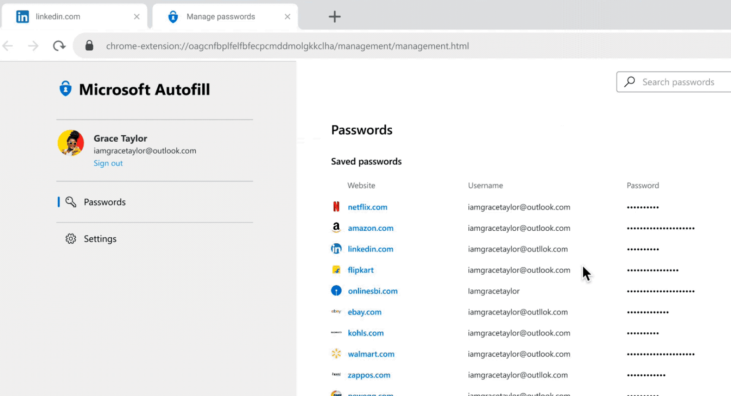731x396 pixels.
Task: Select the amazon.com masked password
Action: point(661,228)
